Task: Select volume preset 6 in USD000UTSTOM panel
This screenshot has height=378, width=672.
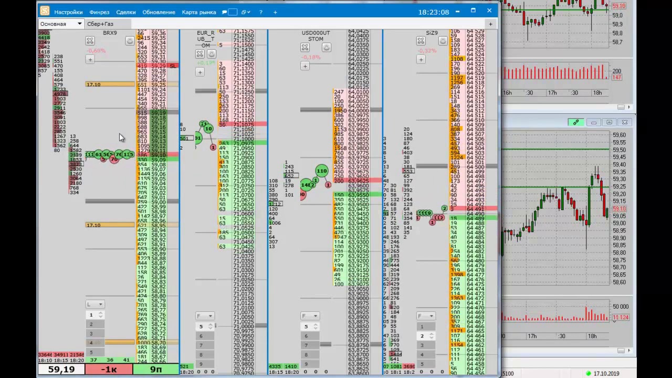Action: (x=310, y=336)
